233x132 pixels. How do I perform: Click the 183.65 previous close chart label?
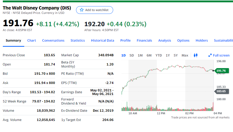point(221,91)
